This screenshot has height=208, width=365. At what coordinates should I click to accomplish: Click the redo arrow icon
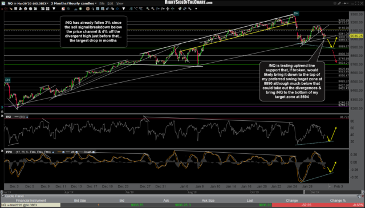112,9
